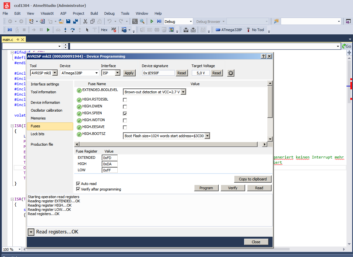Uncheck HIGH.SPIEN fuse checkbox
This screenshot has width=353, height=257.
[125, 114]
